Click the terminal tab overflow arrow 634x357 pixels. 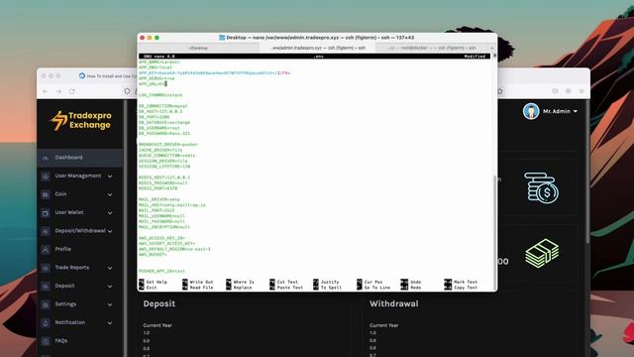492,48
